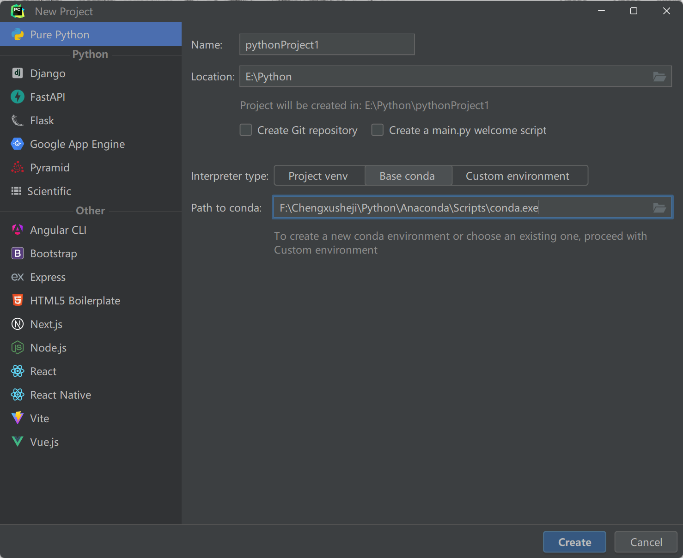Click the FastAPI lightning icon
This screenshot has height=558, width=683.
point(18,97)
